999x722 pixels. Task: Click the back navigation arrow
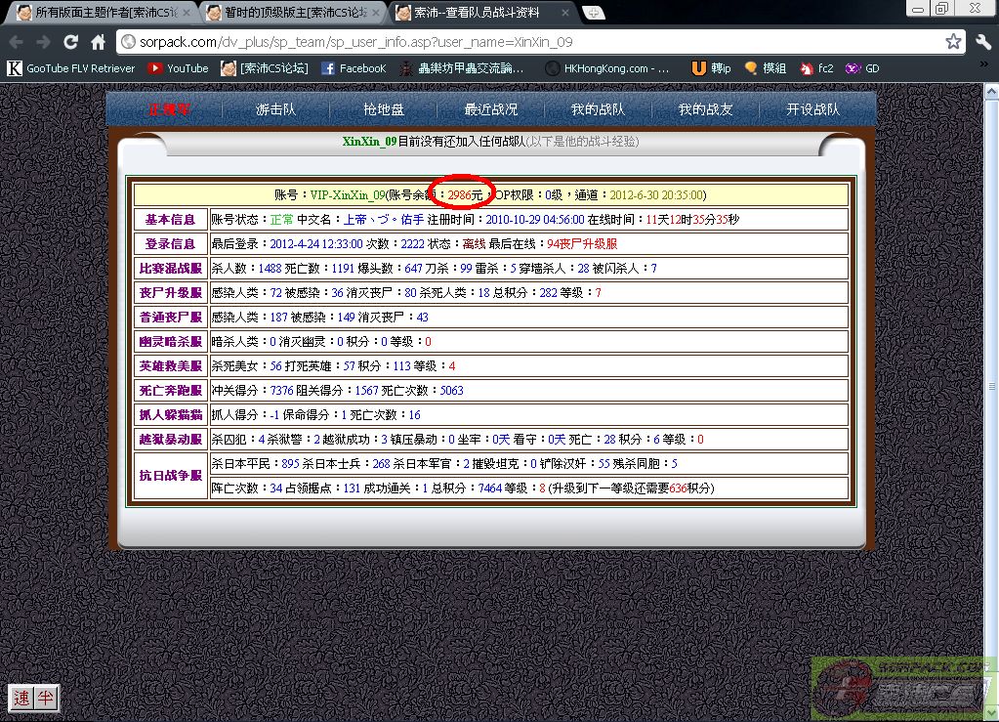(17, 42)
